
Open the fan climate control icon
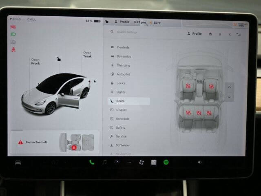click(x=142, y=162)
